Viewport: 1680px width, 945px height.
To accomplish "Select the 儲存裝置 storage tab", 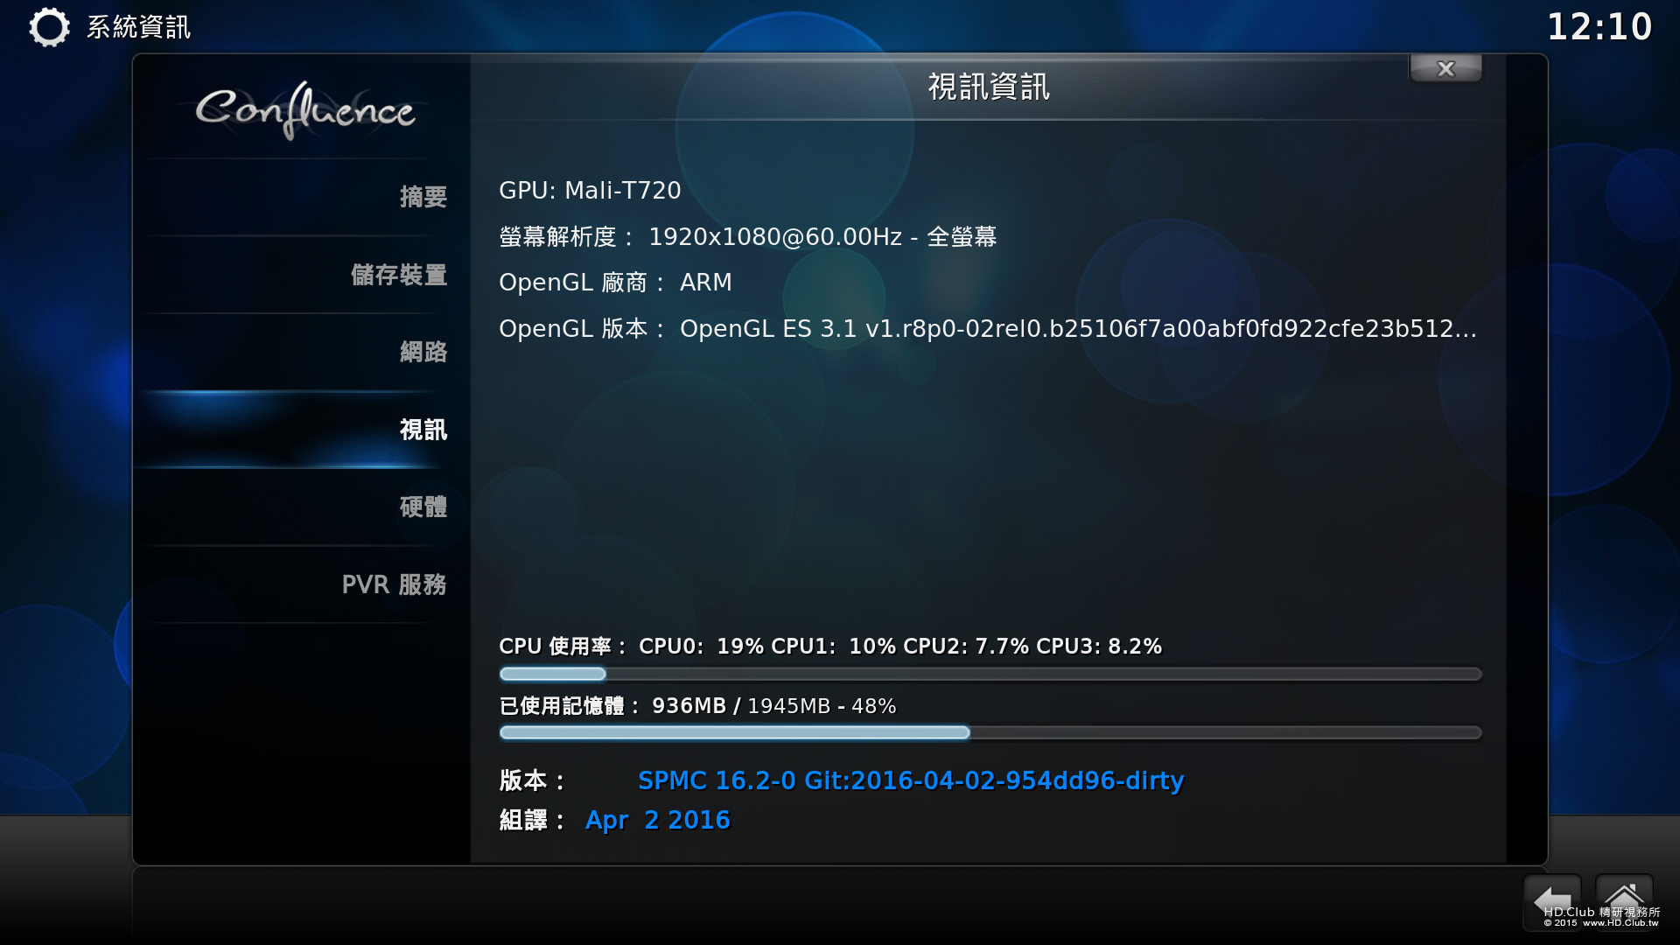I will (x=398, y=275).
